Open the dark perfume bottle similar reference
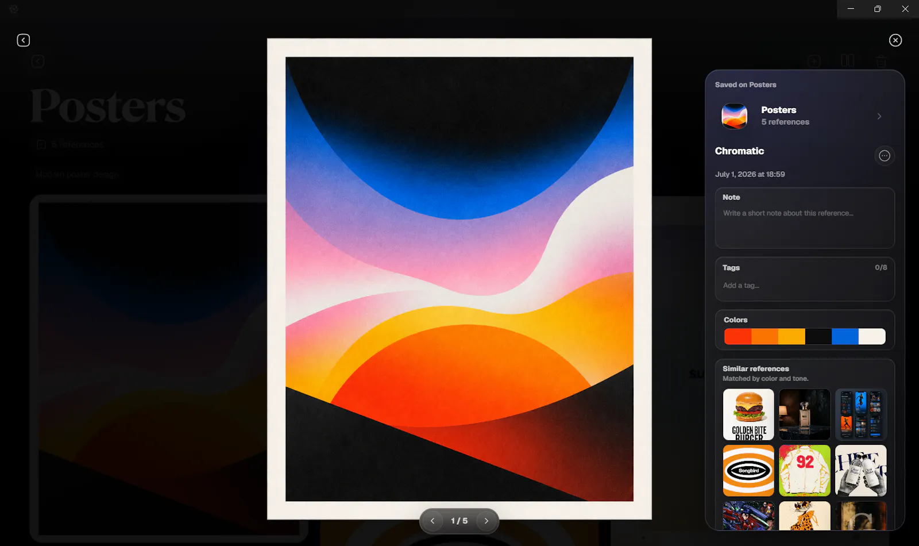The height and width of the screenshot is (546, 919). click(x=805, y=414)
